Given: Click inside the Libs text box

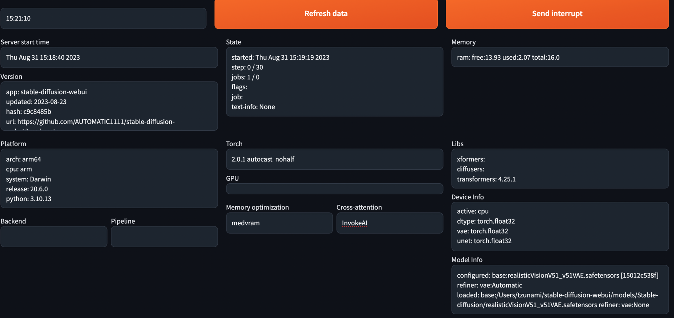Looking at the screenshot, I should coord(560,169).
